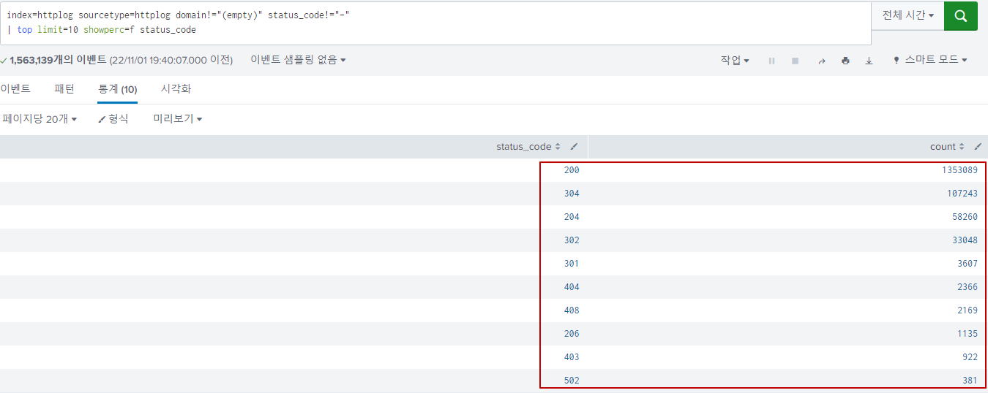
Task: Select status_code value 302
Action: point(572,240)
